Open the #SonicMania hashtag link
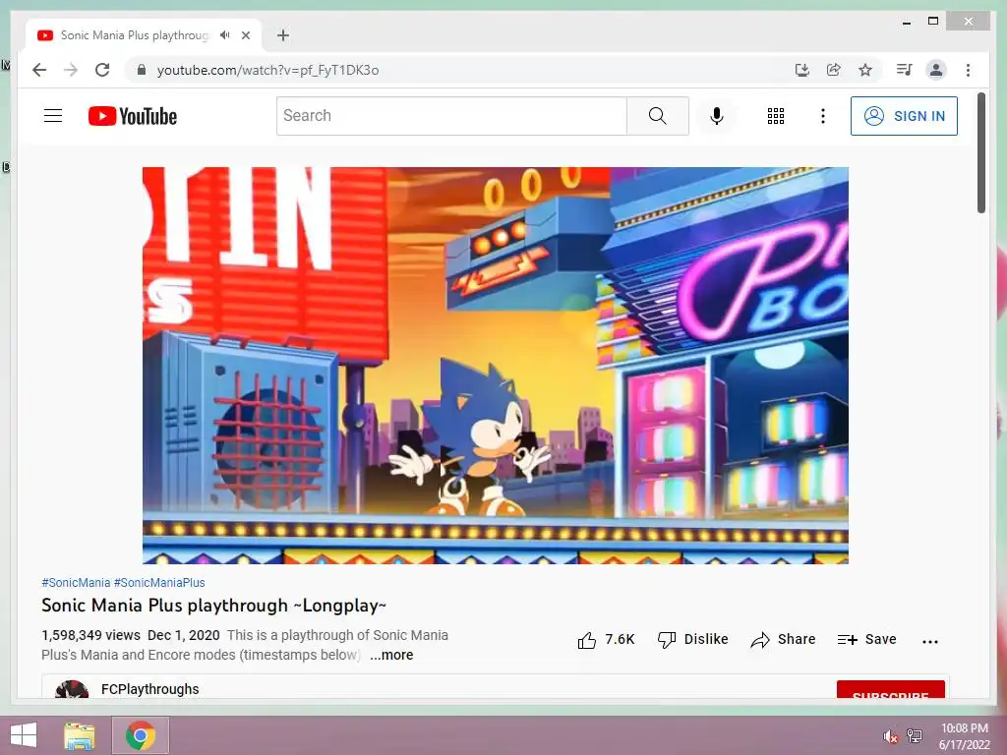 point(76,583)
